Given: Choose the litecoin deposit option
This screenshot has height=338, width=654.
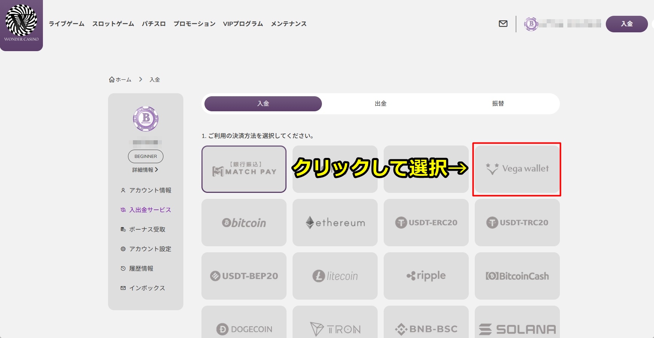Looking at the screenshot, I should click(x=335, y=276).
